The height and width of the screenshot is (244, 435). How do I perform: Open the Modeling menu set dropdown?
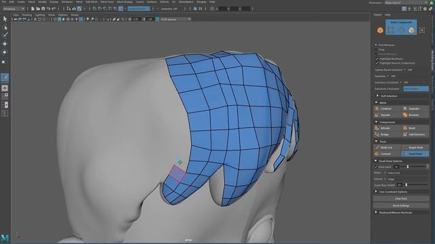coord(14,9)
